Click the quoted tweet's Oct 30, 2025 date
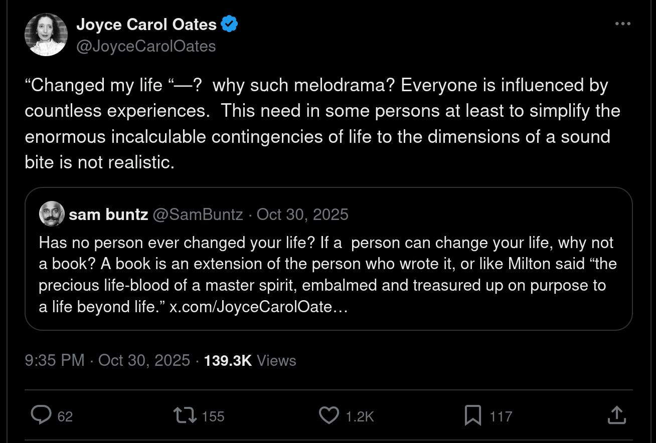The height and width of the screenshot is (443, 656). point(302,214)
